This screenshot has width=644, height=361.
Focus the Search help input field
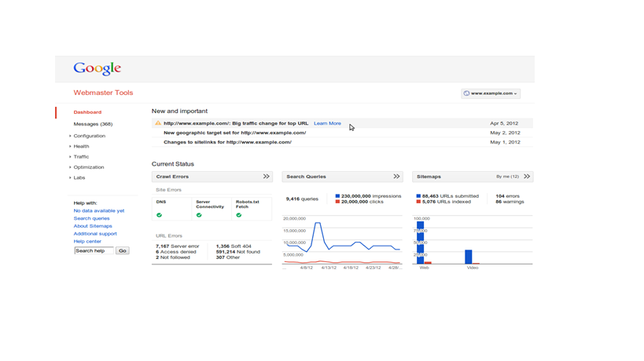pos(94,251)
